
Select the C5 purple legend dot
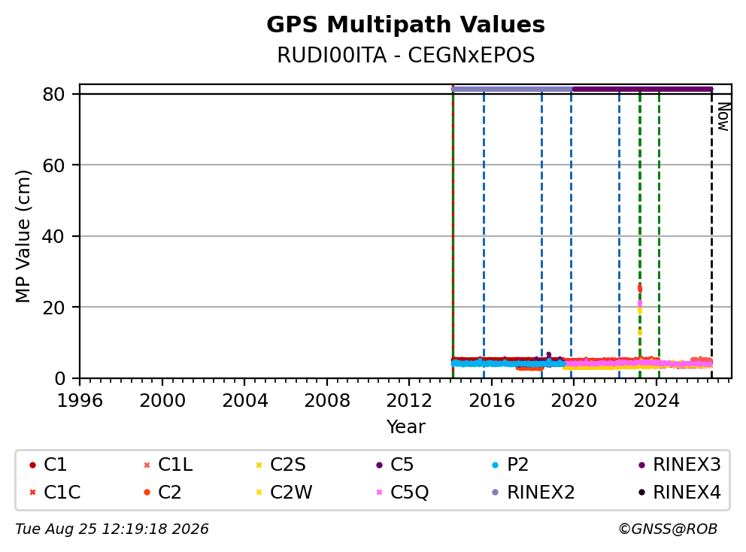[x=379, y=465]
